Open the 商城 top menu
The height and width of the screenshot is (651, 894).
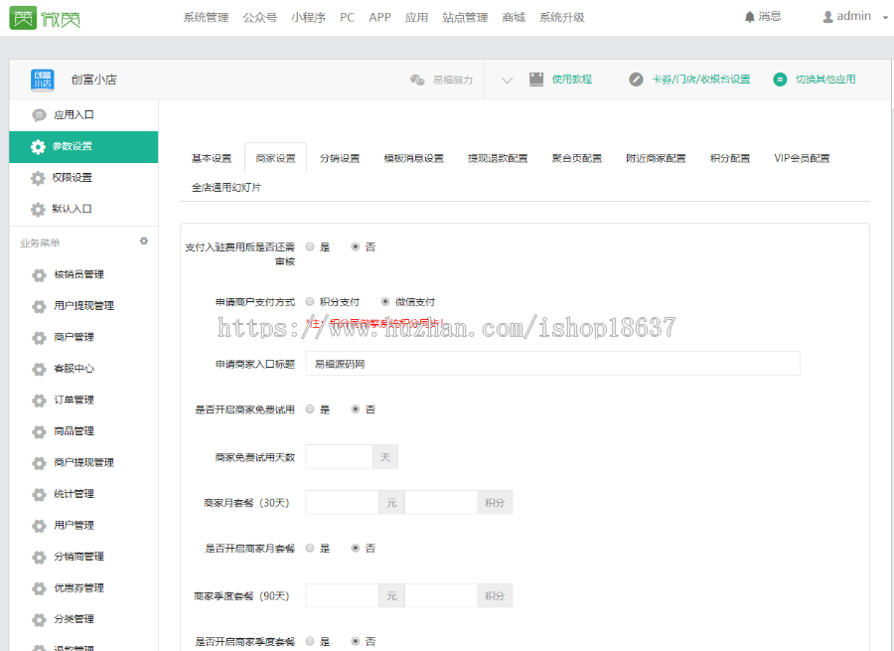coord(514,18)
